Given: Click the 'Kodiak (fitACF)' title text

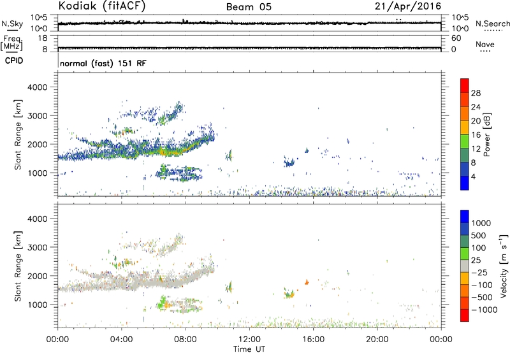Looking at the screenshot, I should [102, 6].
